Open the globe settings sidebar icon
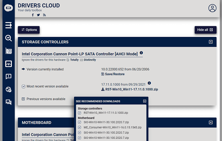 [x=9, y=89]
